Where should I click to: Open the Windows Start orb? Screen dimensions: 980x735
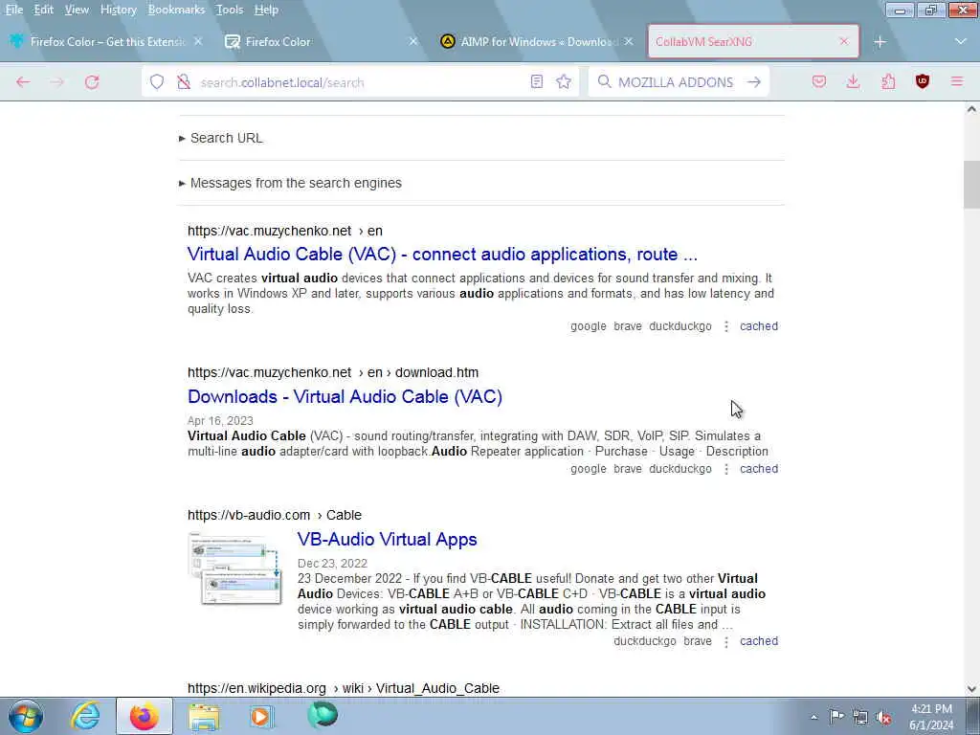(26, 716)
